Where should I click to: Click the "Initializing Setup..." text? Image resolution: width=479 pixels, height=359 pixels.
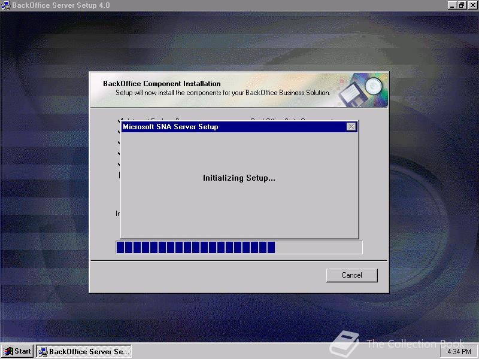(239, 178)
